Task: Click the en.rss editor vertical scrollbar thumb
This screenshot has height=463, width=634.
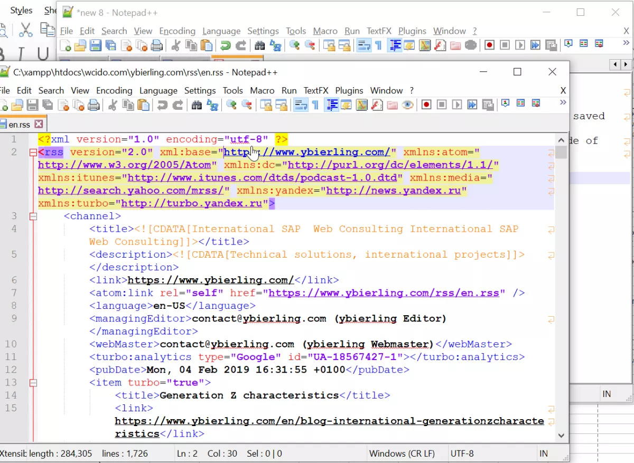Action: [561, 153]
